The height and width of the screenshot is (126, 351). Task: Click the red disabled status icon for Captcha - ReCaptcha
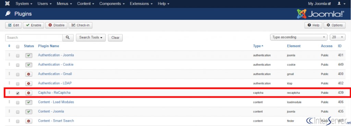[x=28, y=93]
